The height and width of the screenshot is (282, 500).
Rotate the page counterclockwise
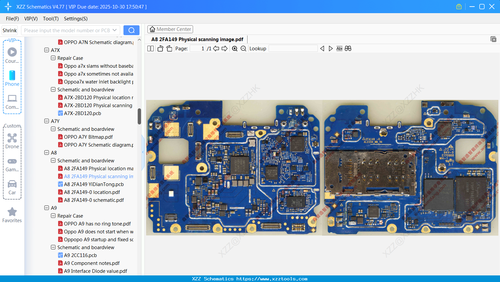pyautogui.click(x=160, y=48)
